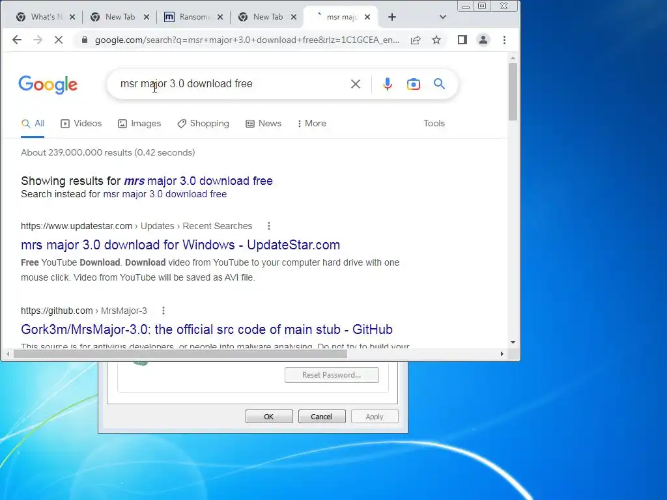Click Reset Password in the dialog
Image resolution: width=667 pixels, height=500 pixels.
(332, 375)
